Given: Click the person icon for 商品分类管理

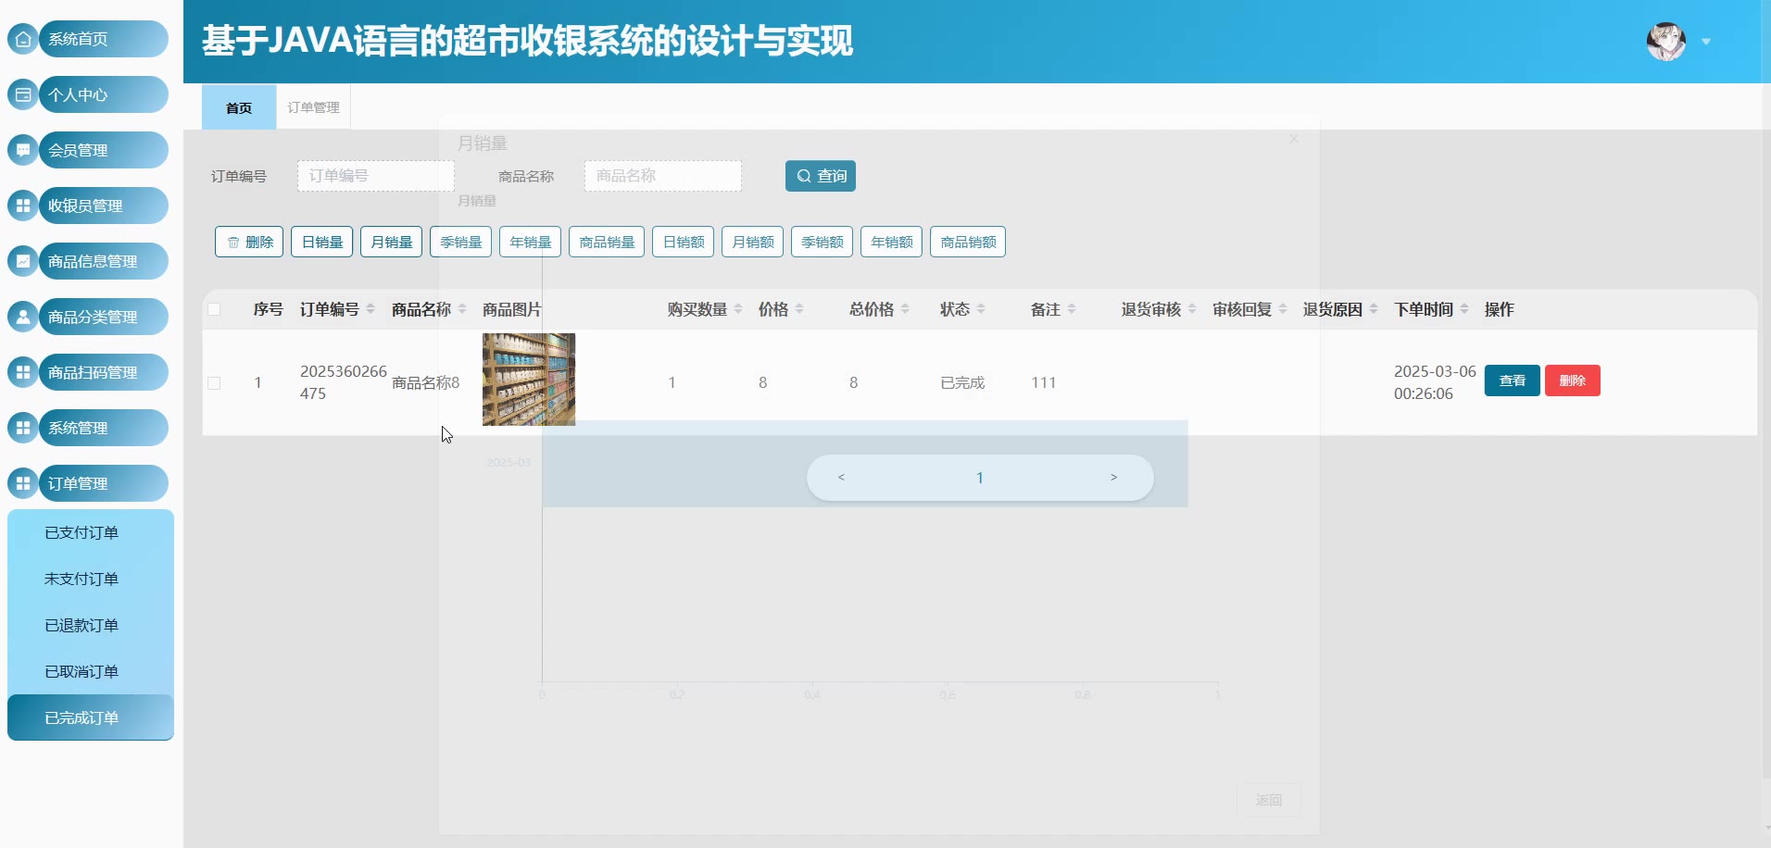Looking at the screenshot, I should coord(23,317).
